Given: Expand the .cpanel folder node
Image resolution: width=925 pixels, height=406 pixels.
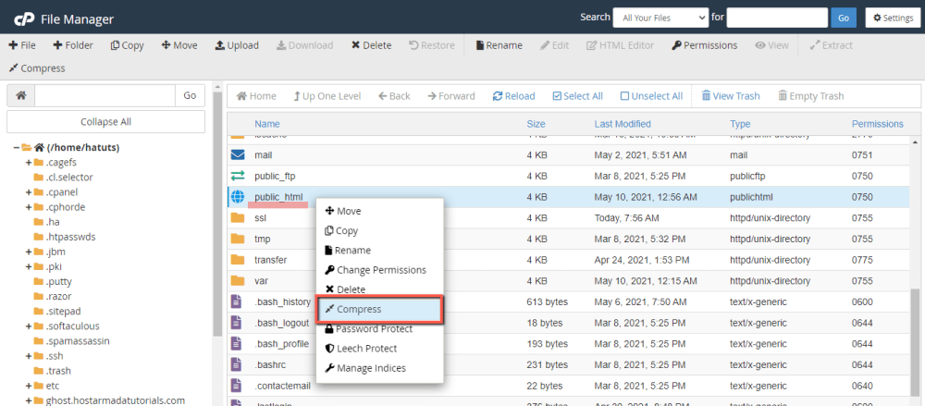Looking at the screenshot, I should coord(29,191).
